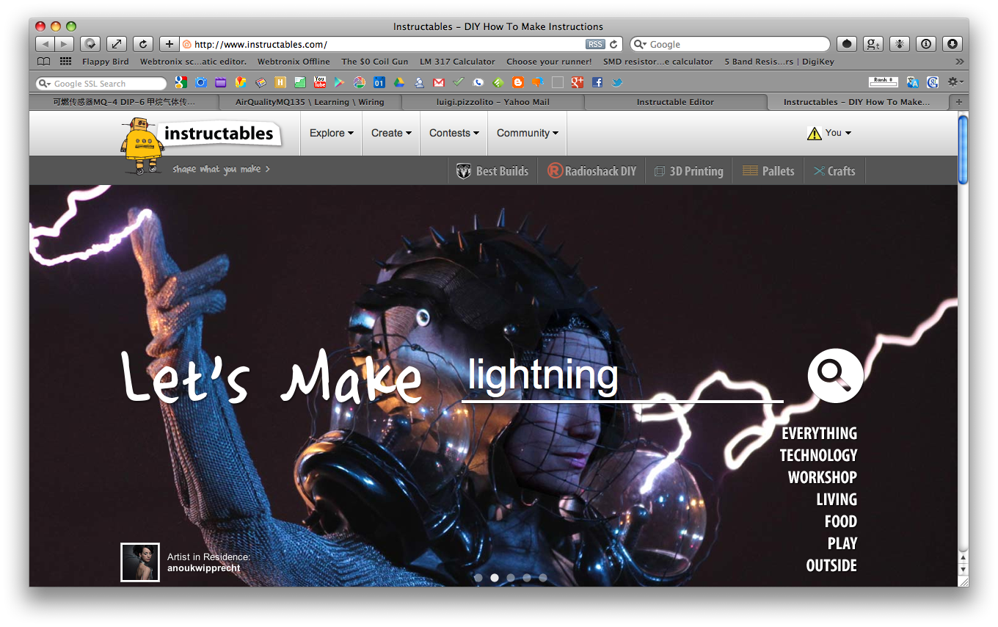Viewport: 998px width, 627px height.
Task: Show more bookmarks with the double chevron
Action: pyautogui.click(x=959, y=62)
